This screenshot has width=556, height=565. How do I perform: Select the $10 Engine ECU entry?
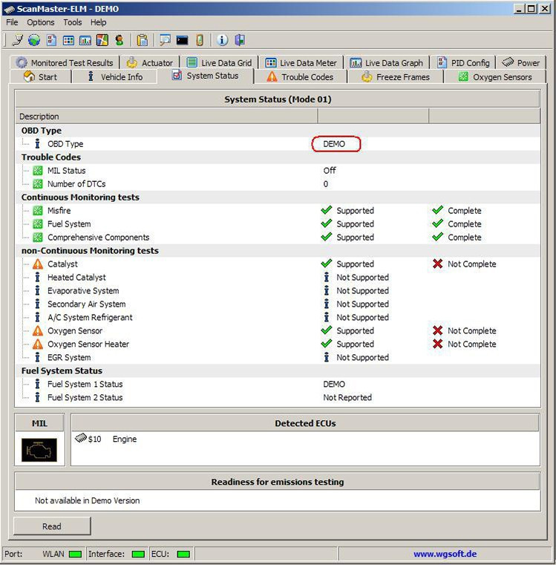tap(107, 440)
